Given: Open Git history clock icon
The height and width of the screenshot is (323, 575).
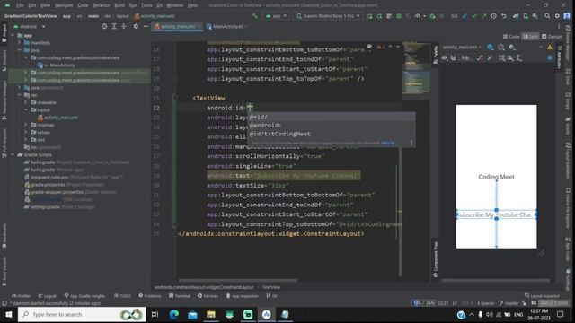Looking at the screenshot, I should click(493, 16).
